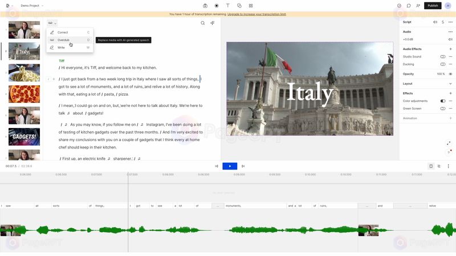Mute the script track speaker icon
Viewport: 456px width, 256px height.
tap(435, 22)
